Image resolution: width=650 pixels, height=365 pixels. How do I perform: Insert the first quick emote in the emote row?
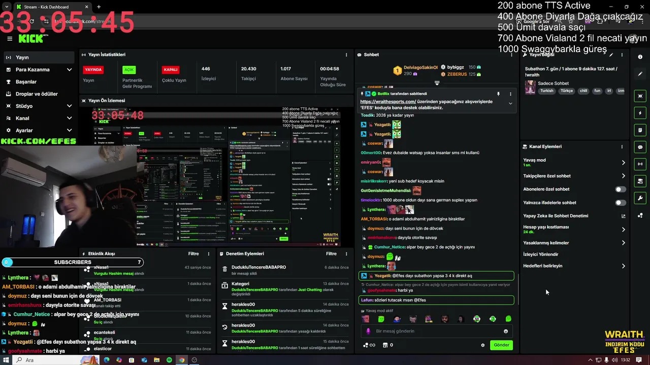pyautogui.click(x=366, y=319)
